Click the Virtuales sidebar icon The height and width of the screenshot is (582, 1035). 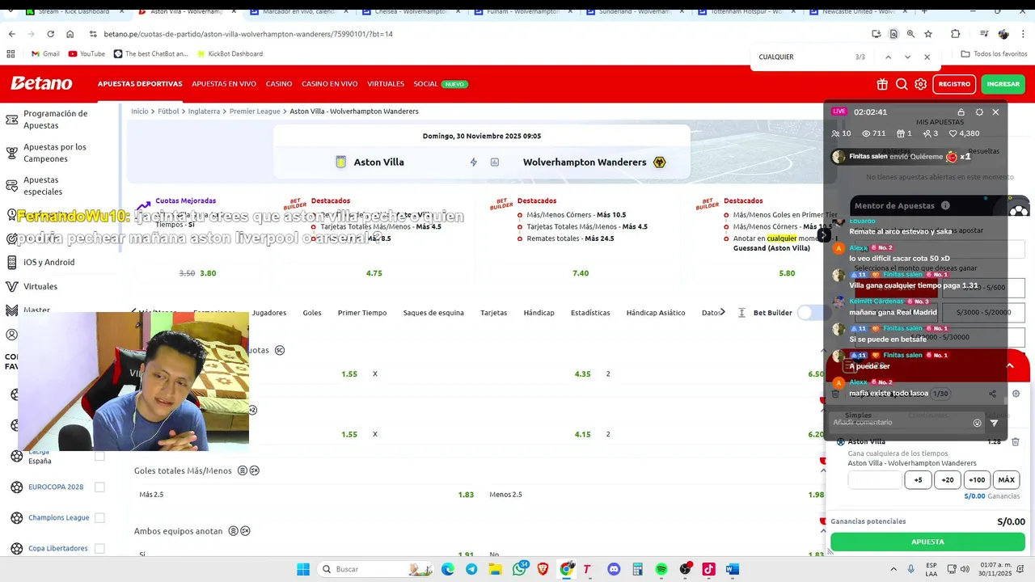(11, 286)
